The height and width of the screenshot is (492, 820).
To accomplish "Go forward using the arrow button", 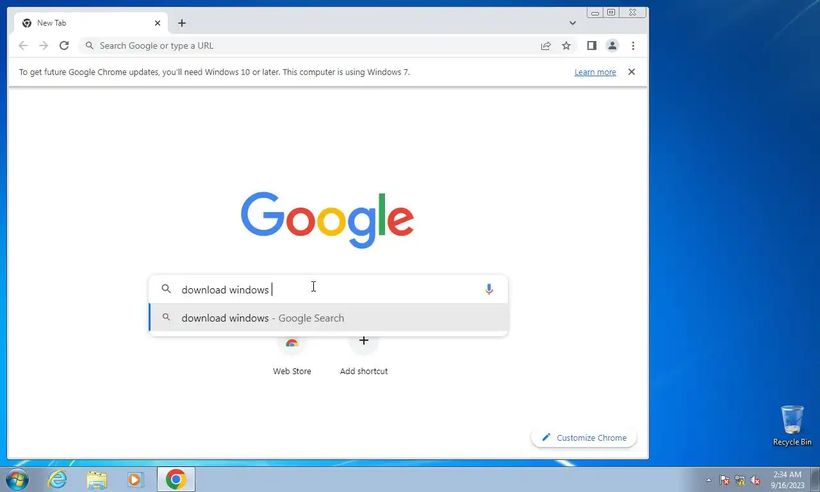I will (44, 45).
